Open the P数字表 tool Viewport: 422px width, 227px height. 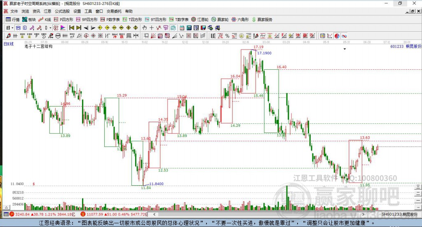point(110,19)
